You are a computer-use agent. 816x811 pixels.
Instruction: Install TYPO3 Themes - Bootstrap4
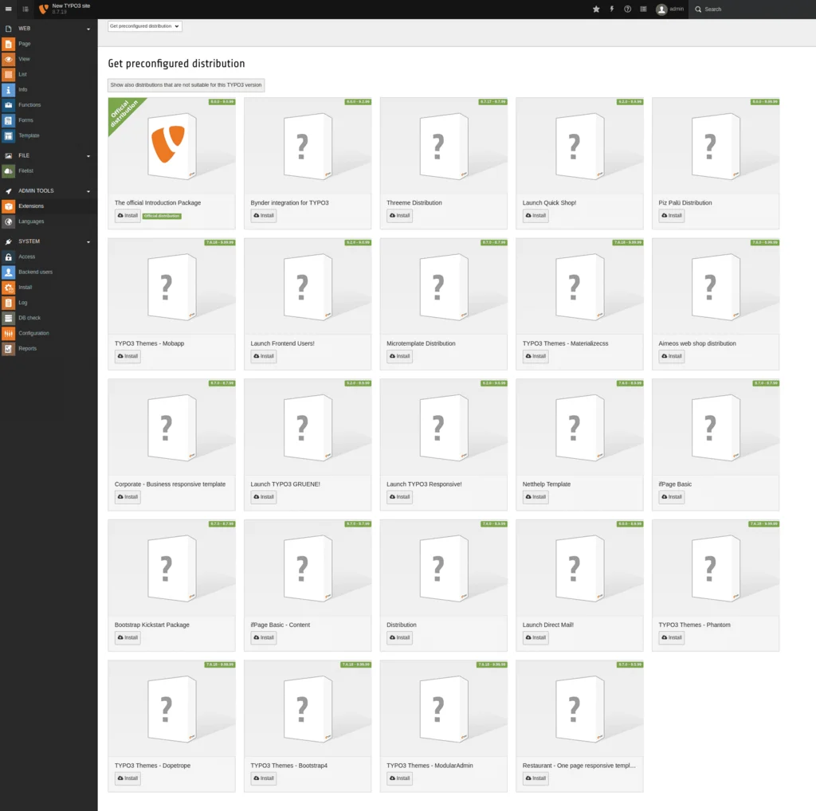(x=263, y=778)
